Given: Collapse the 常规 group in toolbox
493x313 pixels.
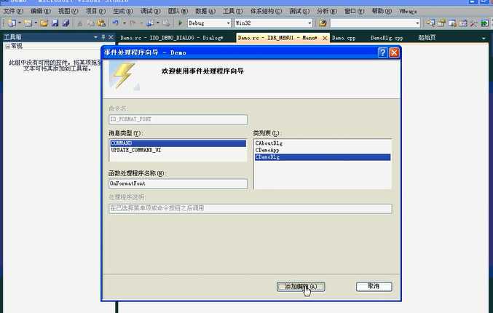Looking at the screenshot, I should click(x=7, y=46).
